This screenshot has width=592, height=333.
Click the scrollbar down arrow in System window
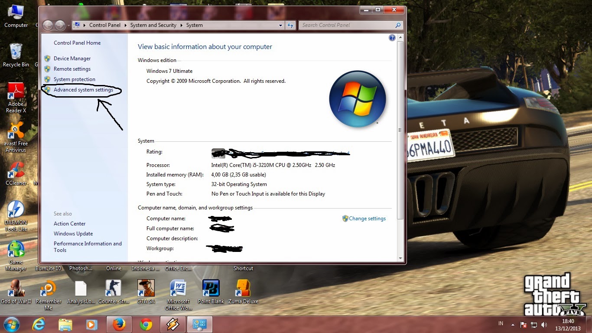(400, 258)
